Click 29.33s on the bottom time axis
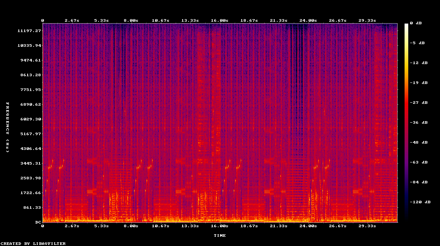 point(367,226)
